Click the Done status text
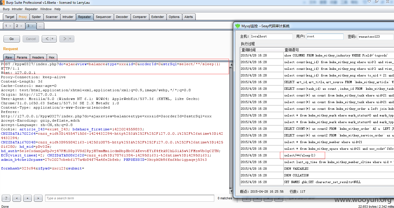 click(x=5, y=206)
